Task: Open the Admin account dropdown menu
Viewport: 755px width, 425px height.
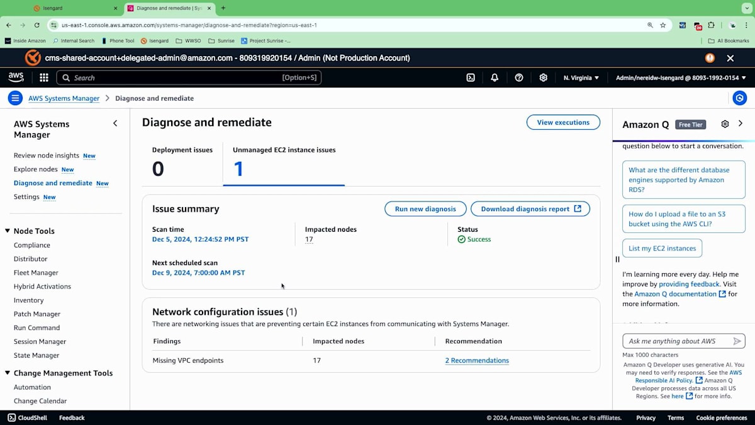Action: [x=681, y=77]
